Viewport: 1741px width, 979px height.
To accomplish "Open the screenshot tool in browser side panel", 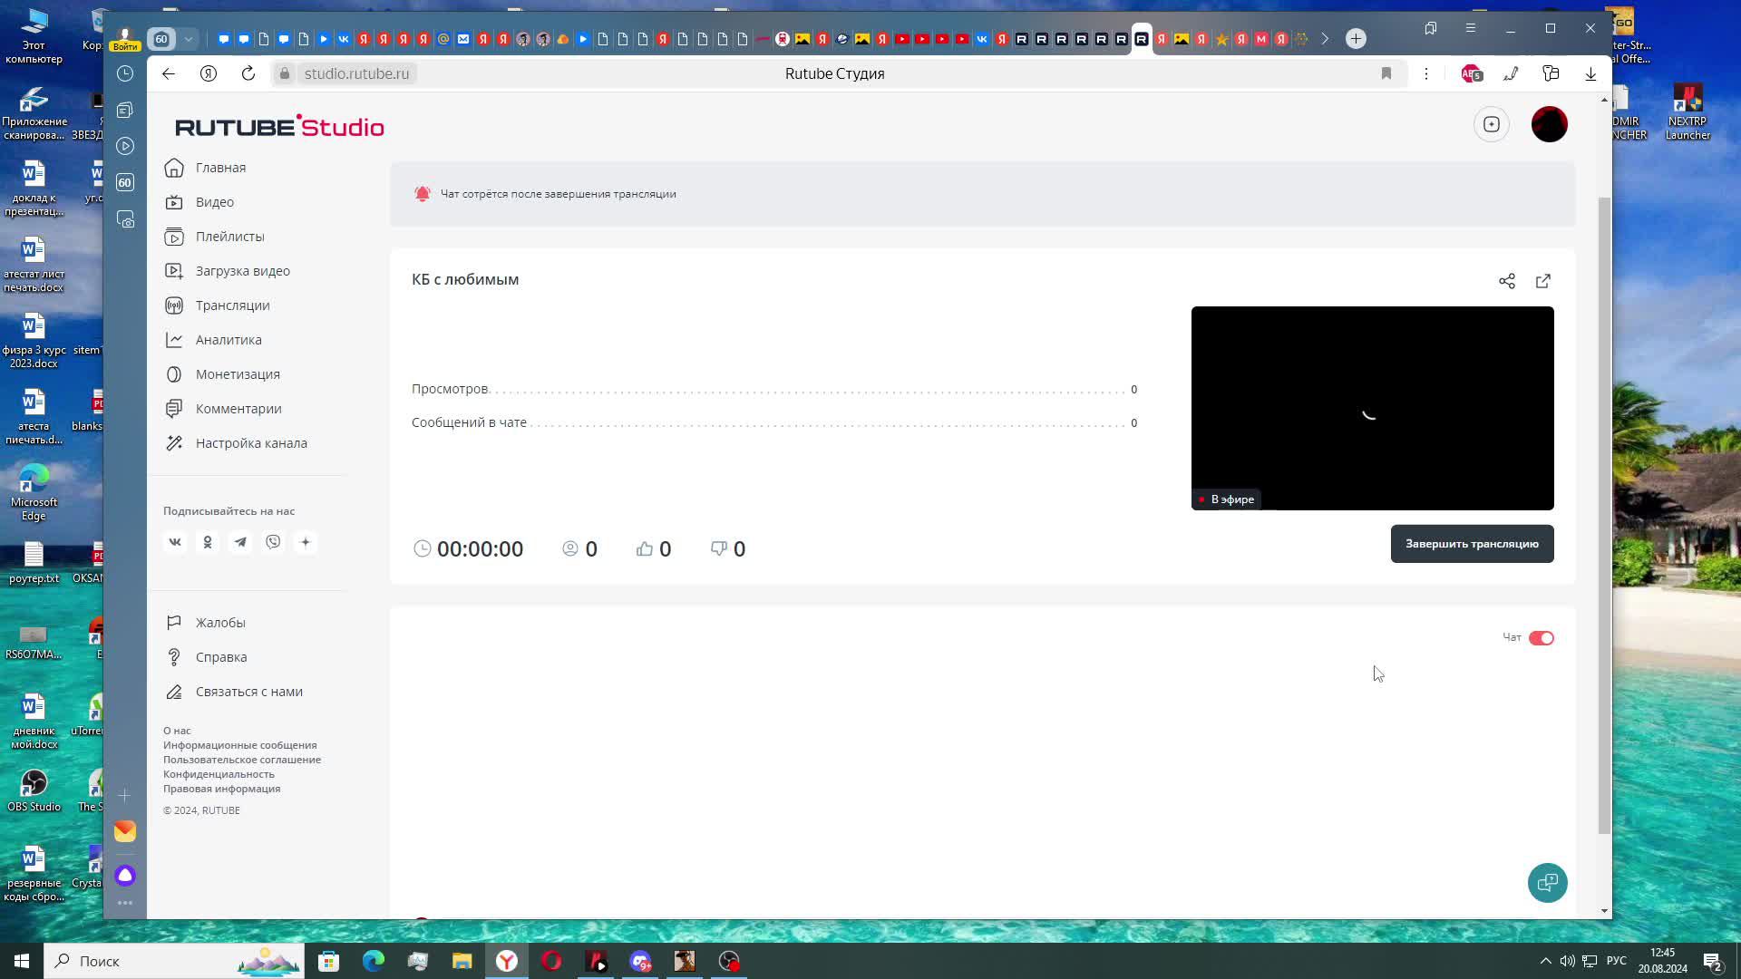I will (x=125, y=219).
